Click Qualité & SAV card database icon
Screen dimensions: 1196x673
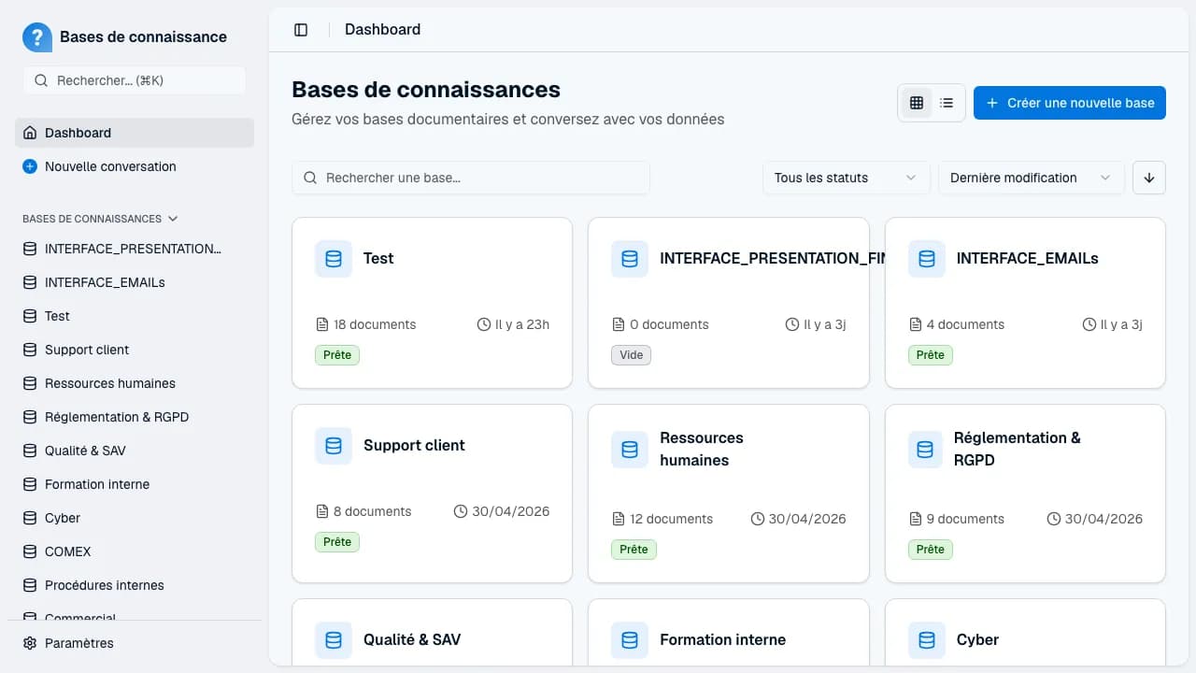coord(334,640)
